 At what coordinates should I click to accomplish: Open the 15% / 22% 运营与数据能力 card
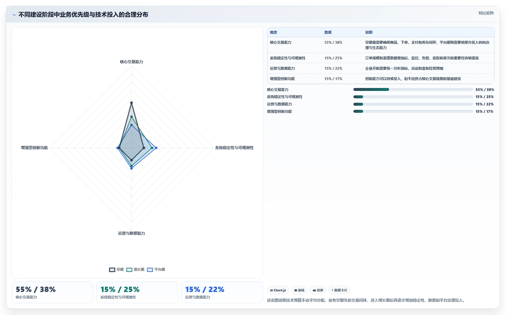(222, 292)
